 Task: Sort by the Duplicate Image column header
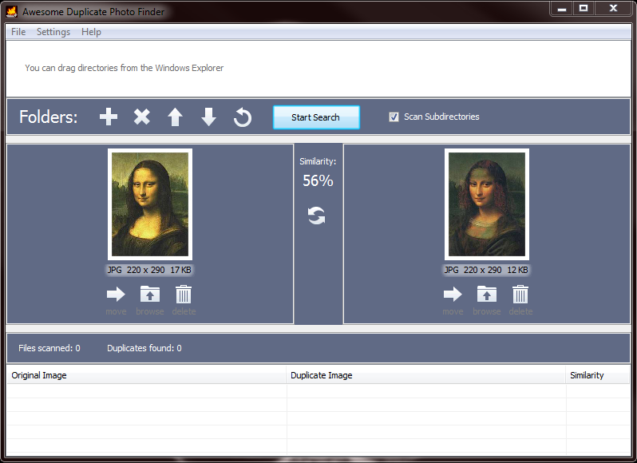tap(426, 375)
